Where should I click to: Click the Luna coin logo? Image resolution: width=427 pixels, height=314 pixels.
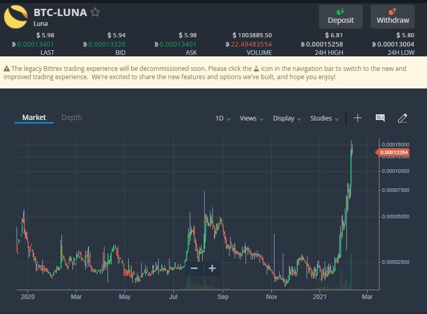(x=16, y=17)
